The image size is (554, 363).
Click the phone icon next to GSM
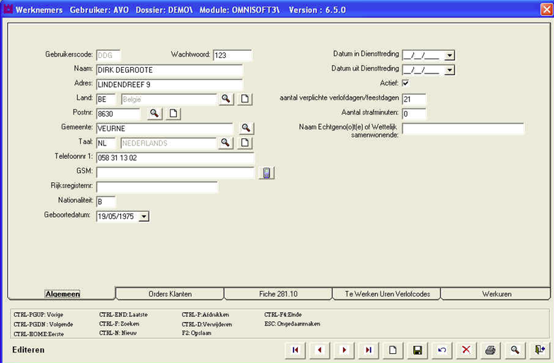(x=266, y=173)
